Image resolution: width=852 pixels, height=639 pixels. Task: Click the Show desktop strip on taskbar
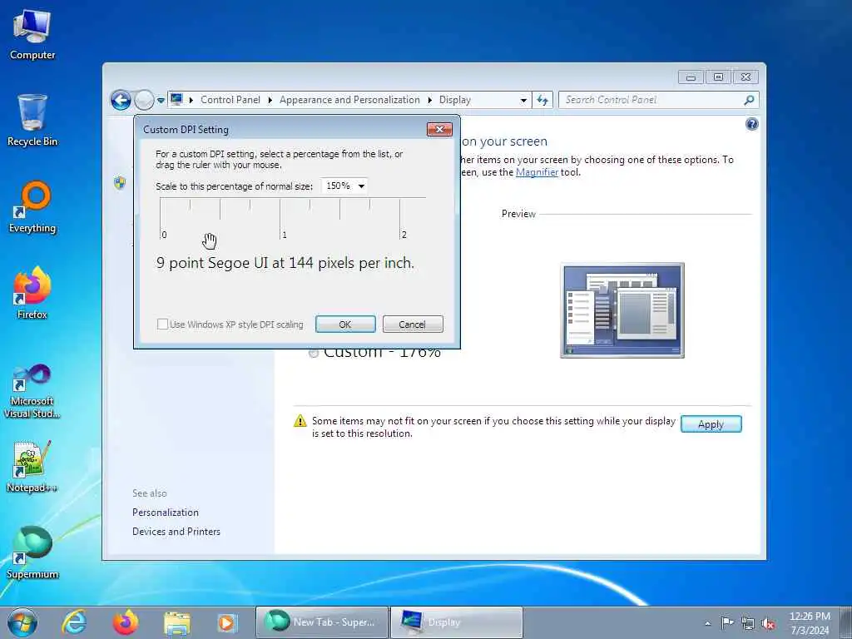(846, 622)
